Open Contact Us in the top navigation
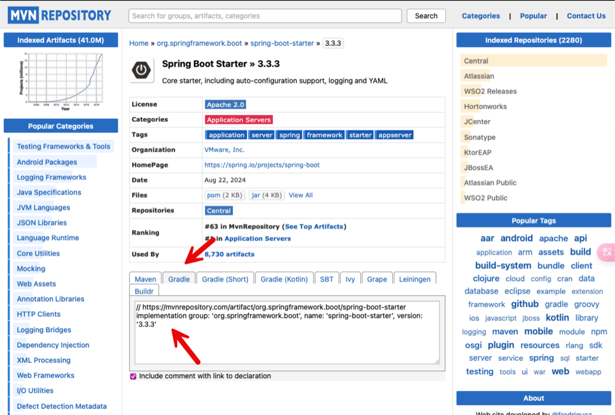 point(586,16)
